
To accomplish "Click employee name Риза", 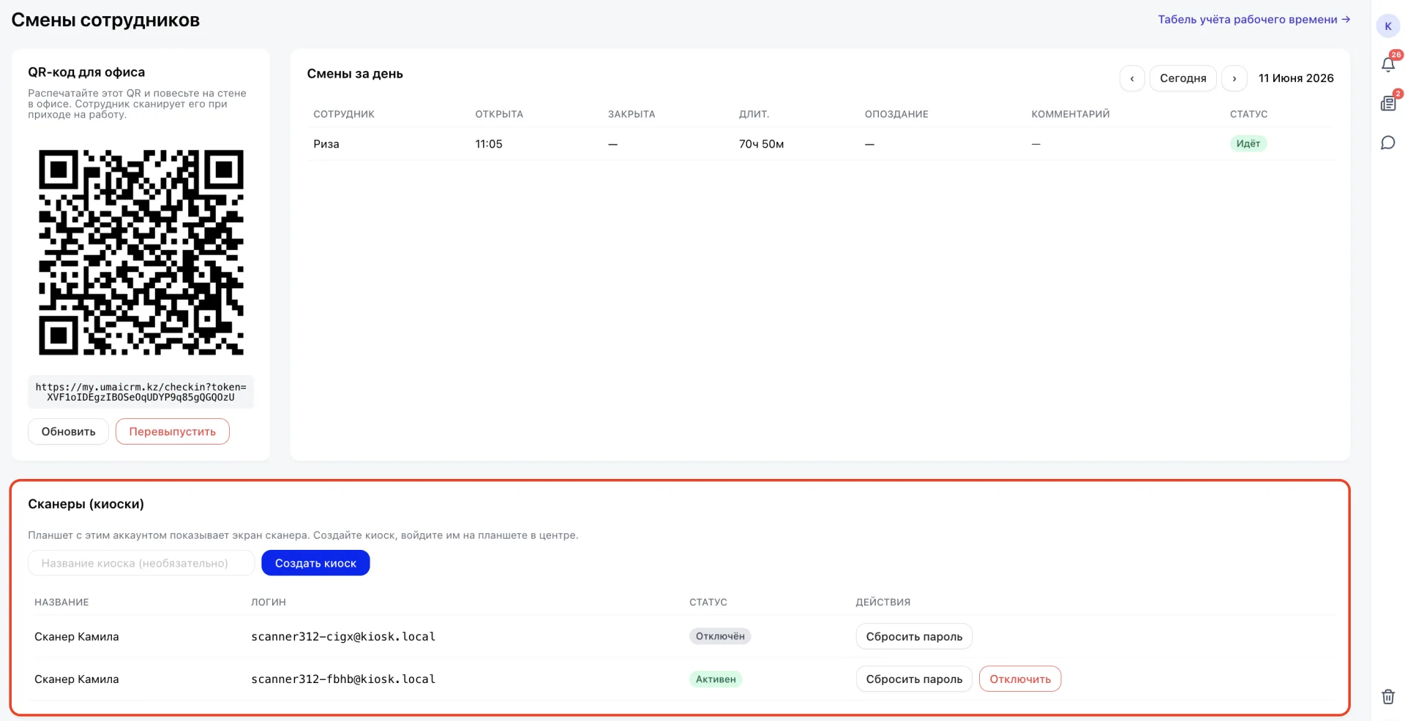I will (326, 144).
